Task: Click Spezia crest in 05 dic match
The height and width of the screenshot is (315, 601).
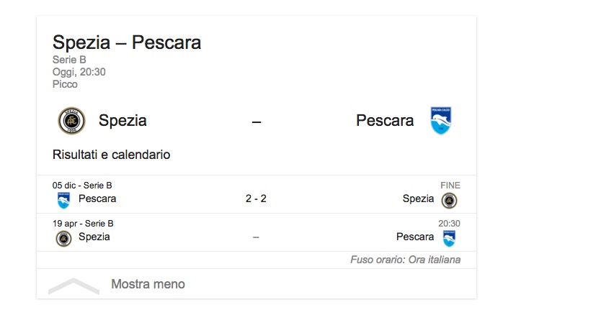Action: pos(449,200)
